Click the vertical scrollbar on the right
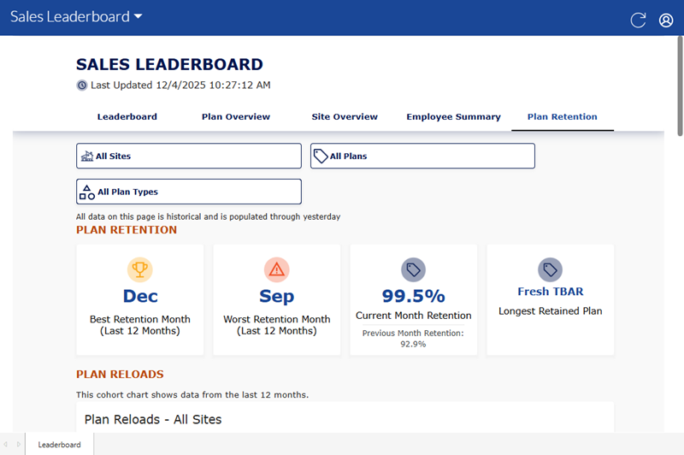684x455 pixels. click(x=680, y=86)
